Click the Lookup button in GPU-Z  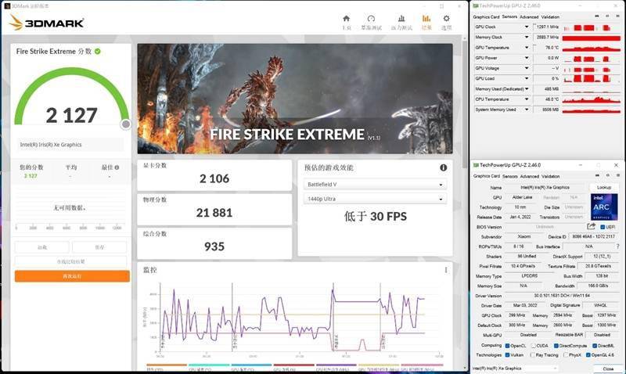tap(603, 187)
